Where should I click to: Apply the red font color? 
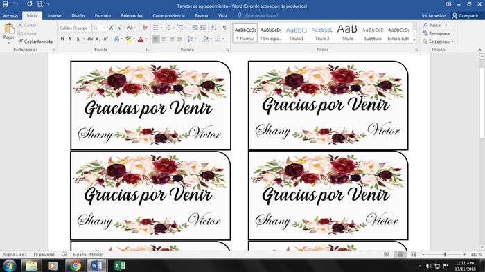(141, 39)
